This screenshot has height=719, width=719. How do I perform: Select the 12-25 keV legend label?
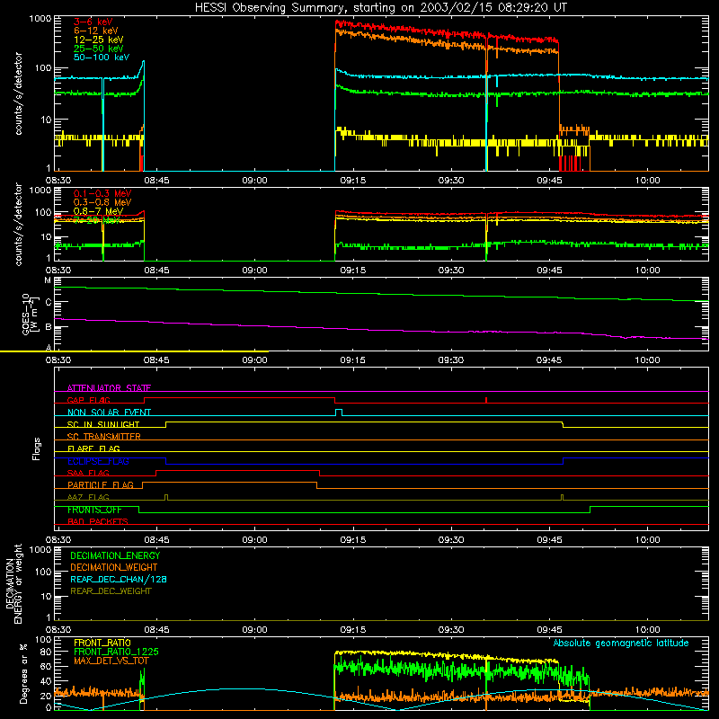(x=99, y=40)
